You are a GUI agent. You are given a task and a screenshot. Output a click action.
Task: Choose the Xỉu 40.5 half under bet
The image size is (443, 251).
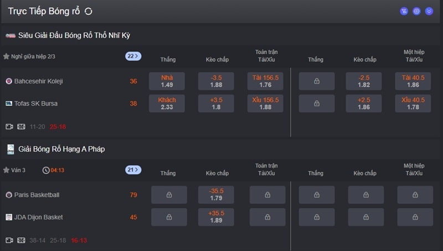(x=413, y=103)
